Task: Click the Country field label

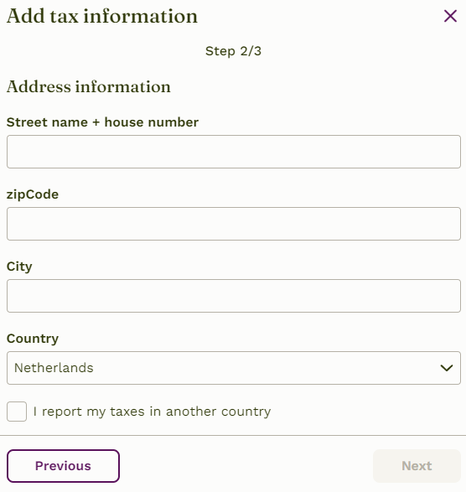Action: pyautogui.click(x=33, y=339)
